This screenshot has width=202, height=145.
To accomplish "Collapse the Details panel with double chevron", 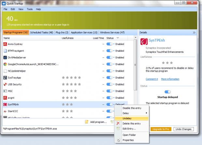I will coord(194,33).
